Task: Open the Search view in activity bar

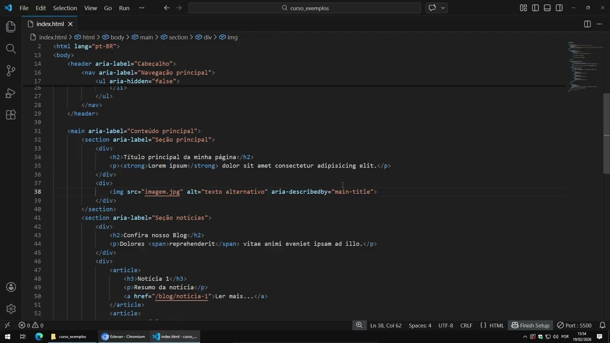Action: [10, 49]
